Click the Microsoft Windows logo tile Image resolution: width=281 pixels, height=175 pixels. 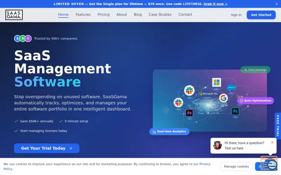(x=216, y=82)
